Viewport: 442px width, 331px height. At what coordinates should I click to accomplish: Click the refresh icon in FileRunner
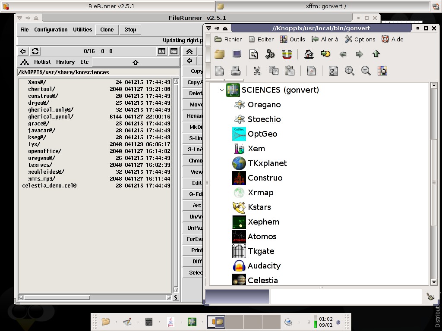pyautogui.click(x=35, y=51)
